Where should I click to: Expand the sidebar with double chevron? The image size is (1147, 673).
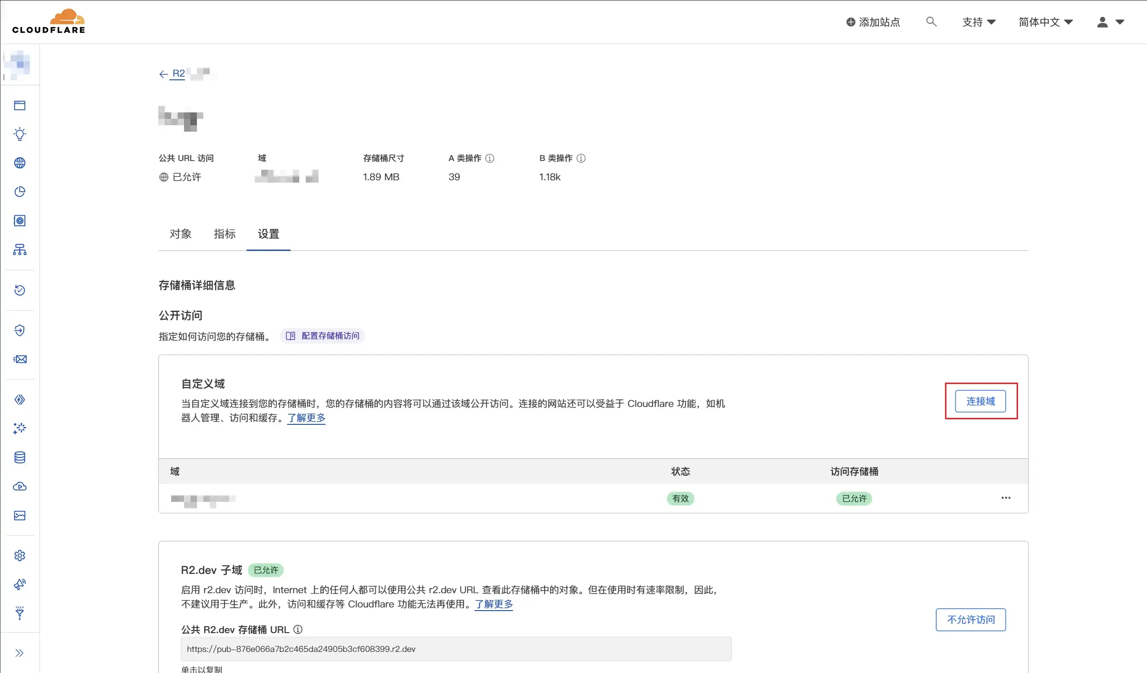pyautogui.click(x=19, y=653)
